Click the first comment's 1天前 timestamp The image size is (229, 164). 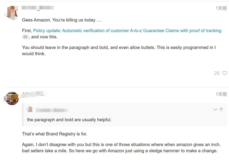(221, 8)
